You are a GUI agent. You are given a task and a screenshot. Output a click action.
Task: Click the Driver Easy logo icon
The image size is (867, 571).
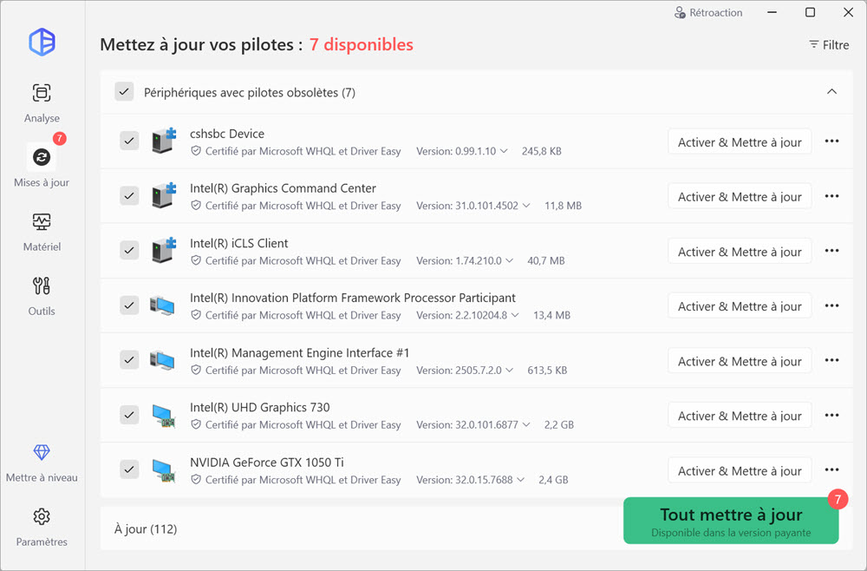42,42
